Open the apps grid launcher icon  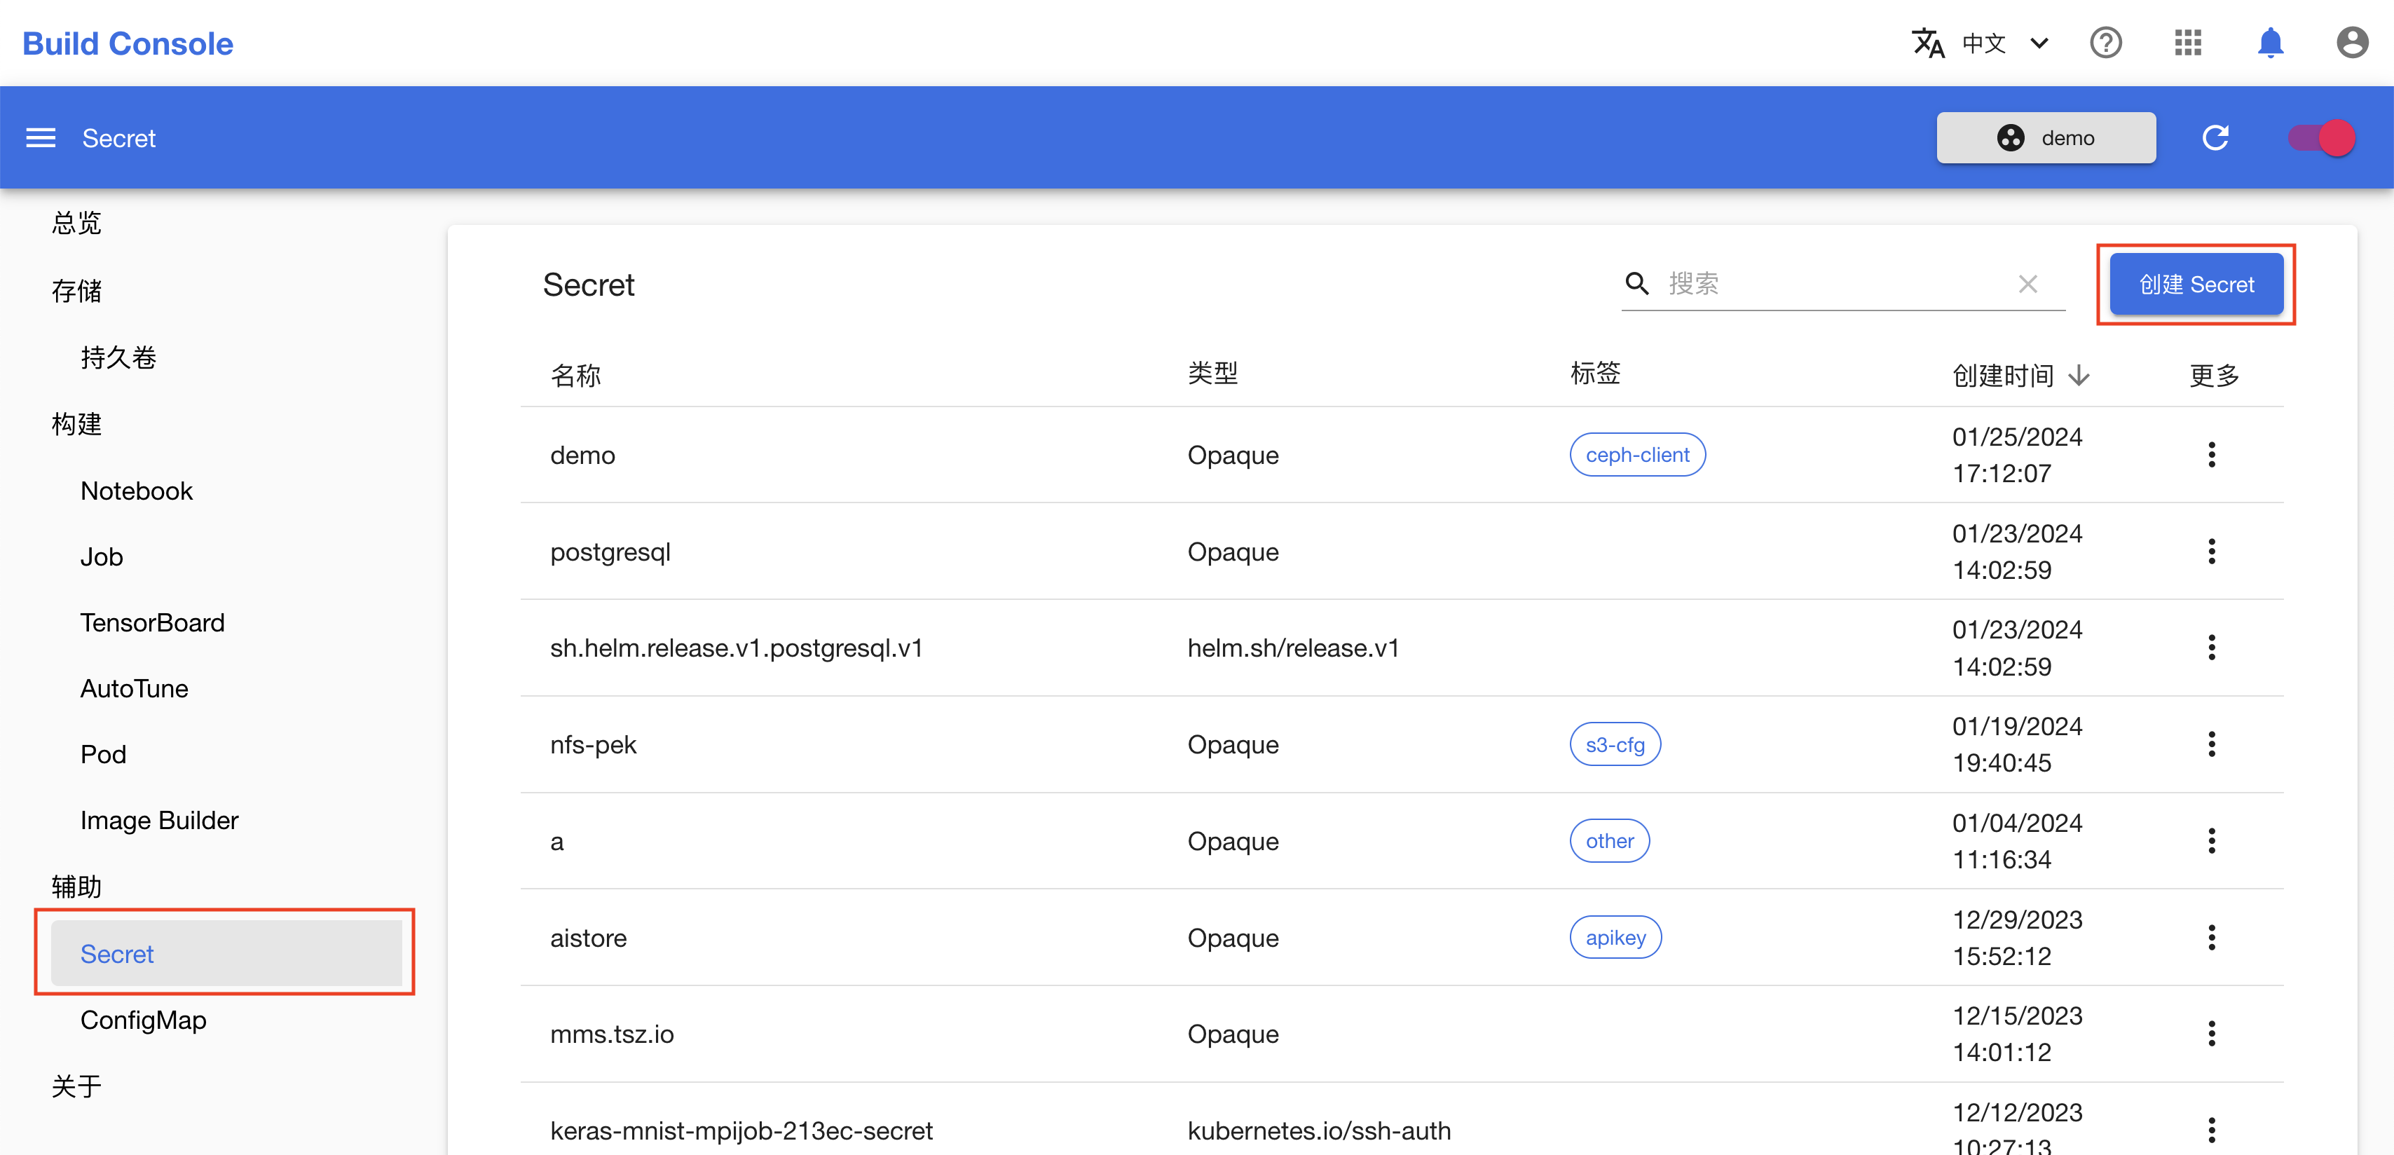[2189, 43]
